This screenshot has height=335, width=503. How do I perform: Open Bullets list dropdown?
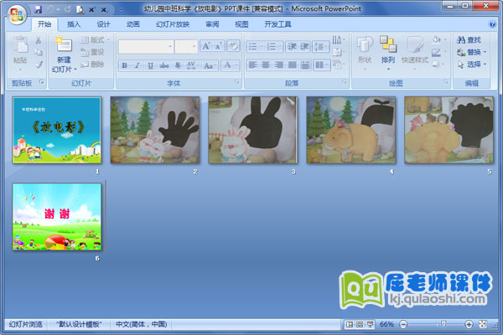click(x=256, y=47)
